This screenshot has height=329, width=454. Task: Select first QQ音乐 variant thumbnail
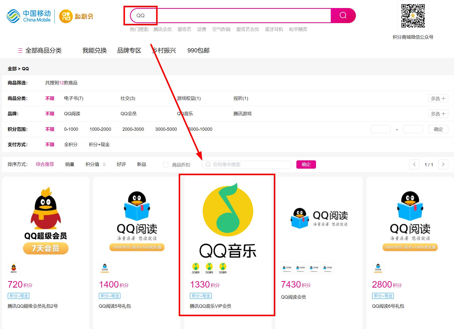[196, 268]
